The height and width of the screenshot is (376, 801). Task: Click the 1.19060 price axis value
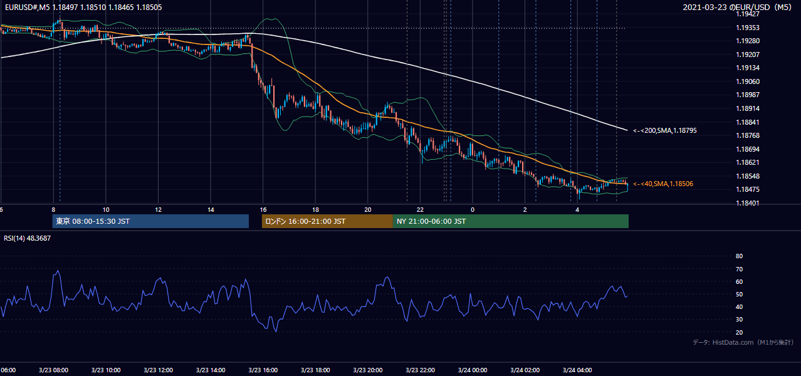pyautogui.click(x=748, y=81)
